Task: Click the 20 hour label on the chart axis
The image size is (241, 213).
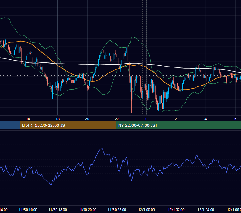Action: coord(87,119)
